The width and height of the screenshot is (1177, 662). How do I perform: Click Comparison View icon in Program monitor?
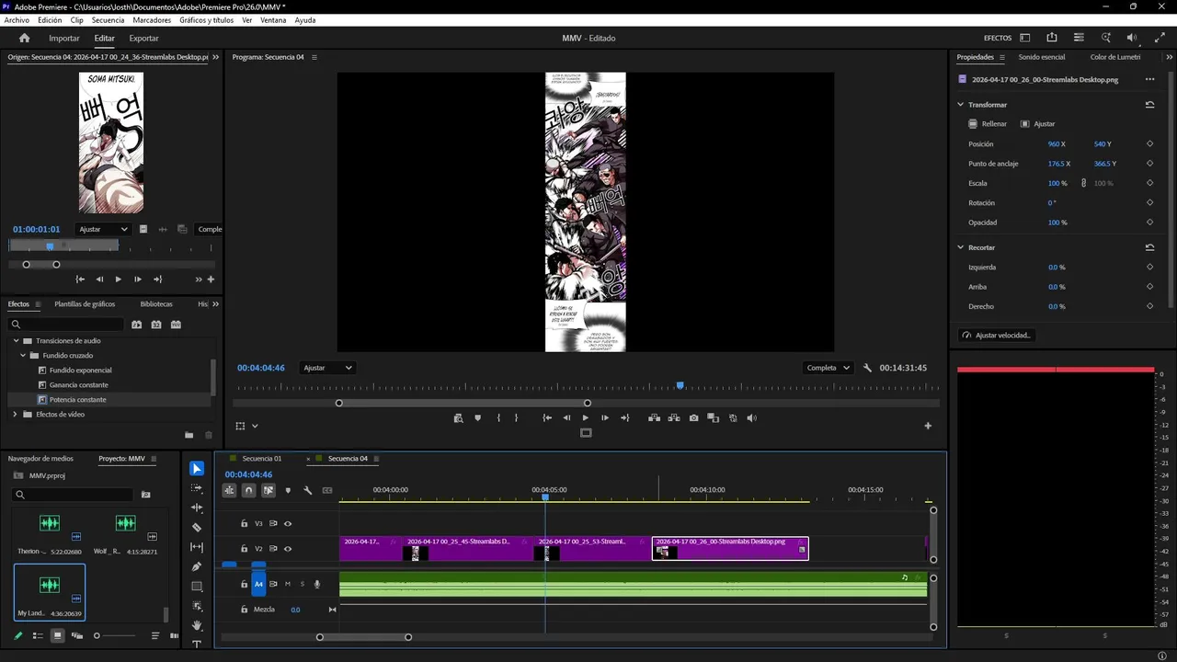[x=714, y=418]
